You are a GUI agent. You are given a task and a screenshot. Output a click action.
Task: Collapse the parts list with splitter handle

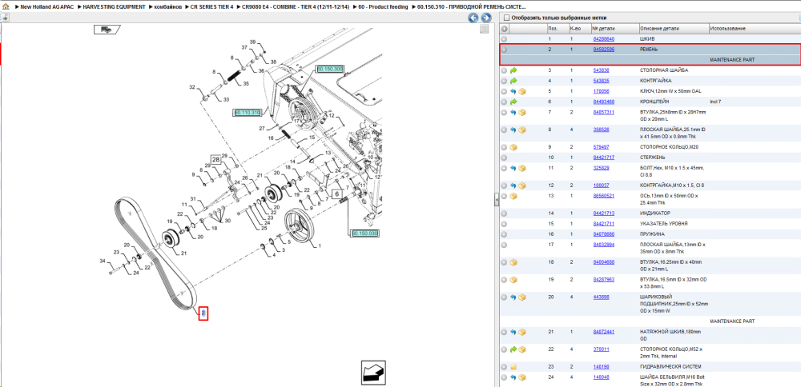click(x=497, y=201)
